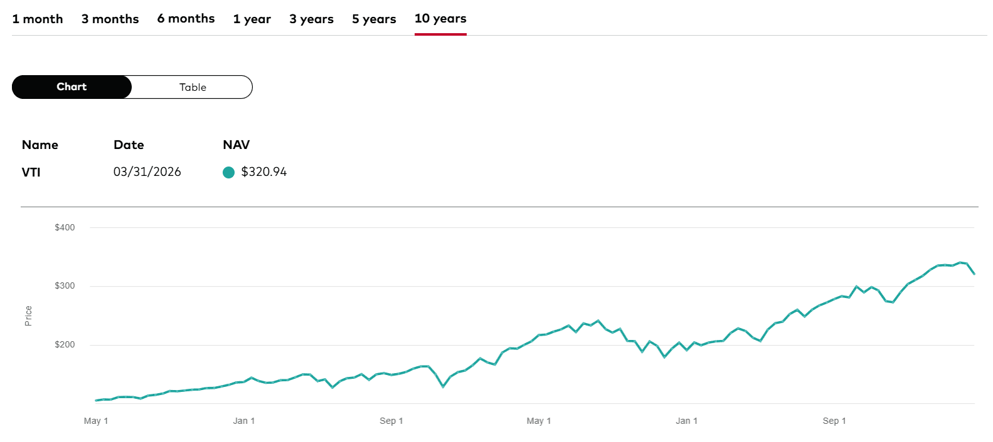The width and height of the screenshot is (993, 442).
Task: Select the 3 months time range
Action: click(x=110, y=19)
